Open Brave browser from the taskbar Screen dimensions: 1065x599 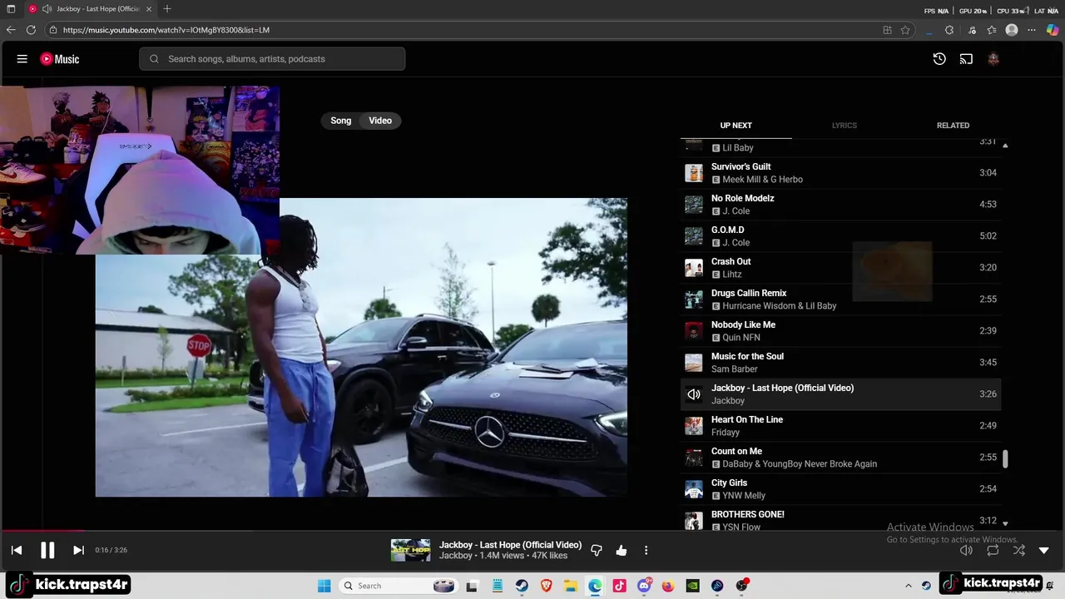[x=546, y=586]
